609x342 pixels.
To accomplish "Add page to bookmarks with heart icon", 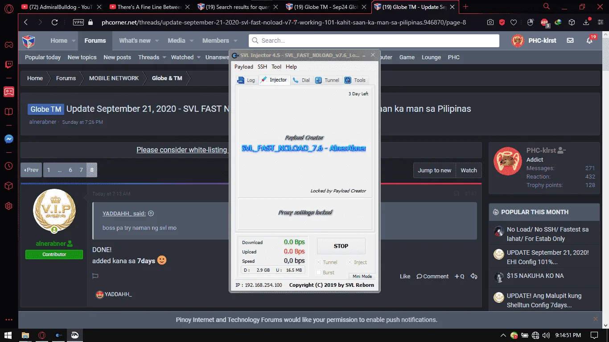I will [514, 22].
